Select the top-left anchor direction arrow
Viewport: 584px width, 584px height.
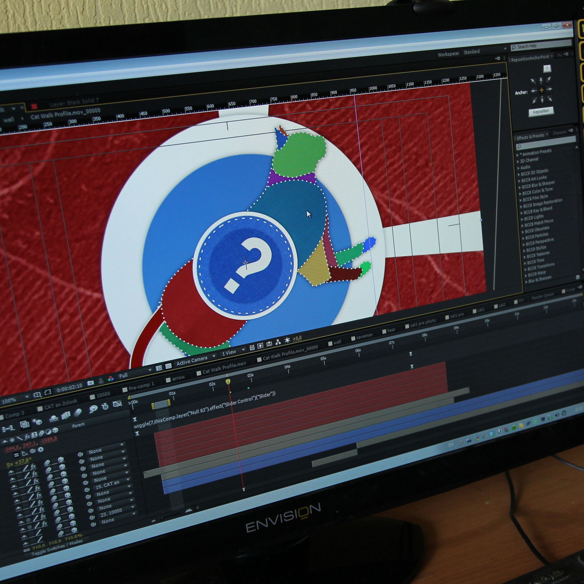click(x=533, y=81)
